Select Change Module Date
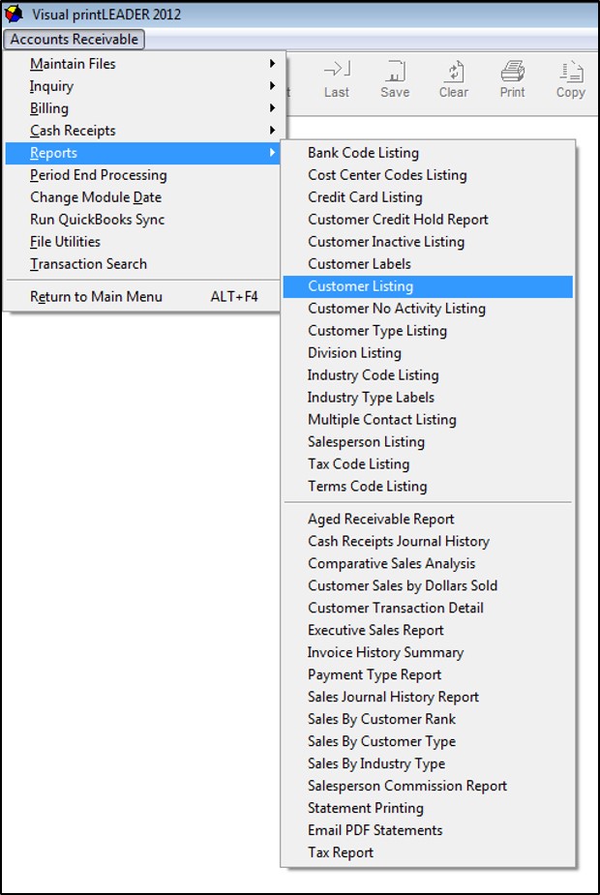The image size is (600, 895). click(142, 197)
